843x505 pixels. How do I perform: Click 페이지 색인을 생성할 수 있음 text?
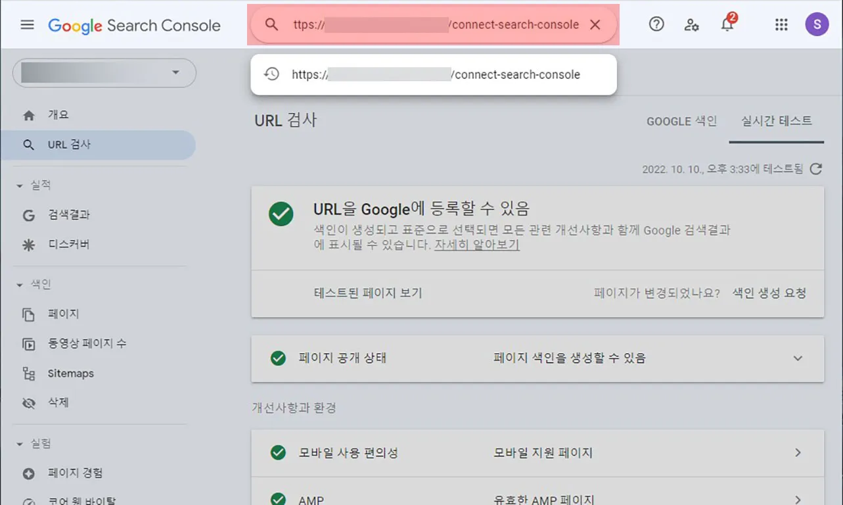click(570, 358)
